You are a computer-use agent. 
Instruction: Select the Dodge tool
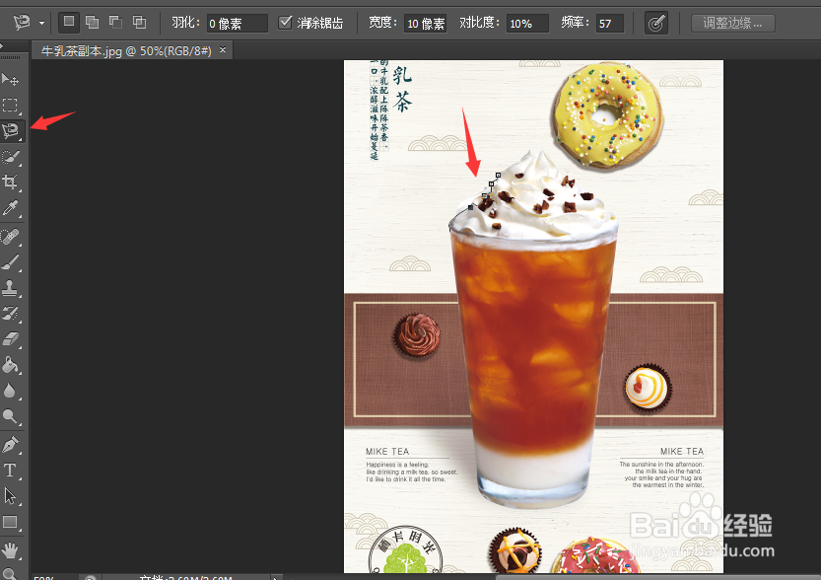tap(11, 416)
